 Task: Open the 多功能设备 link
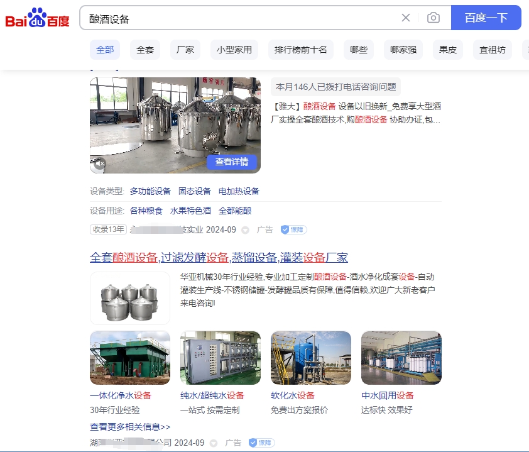click(150, 191)
